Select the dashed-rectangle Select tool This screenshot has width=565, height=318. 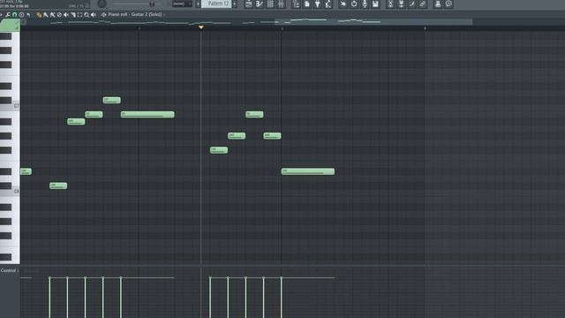pyautogui.click(x=80, y=15)
